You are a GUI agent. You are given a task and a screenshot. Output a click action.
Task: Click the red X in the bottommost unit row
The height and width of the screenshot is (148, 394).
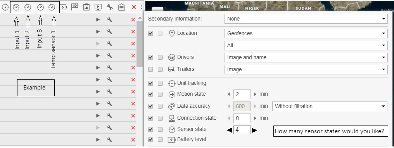(133, 140)
